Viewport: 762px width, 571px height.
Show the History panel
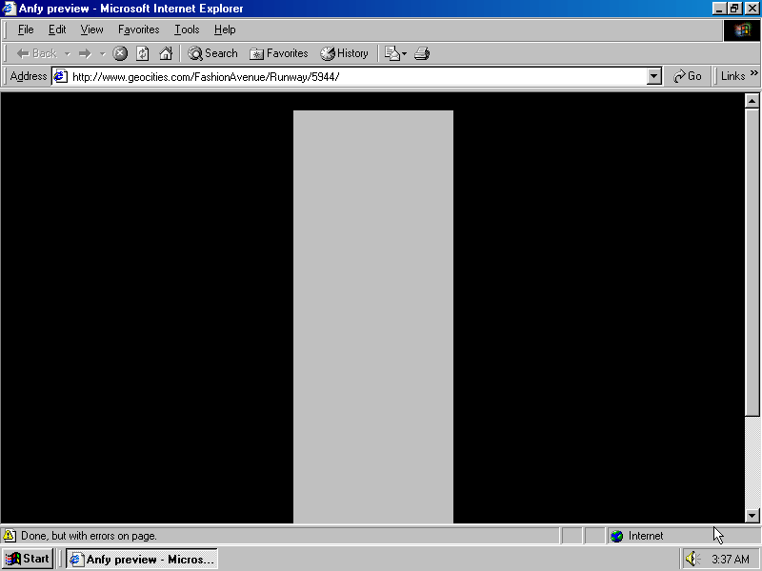[x=344, y=53]
